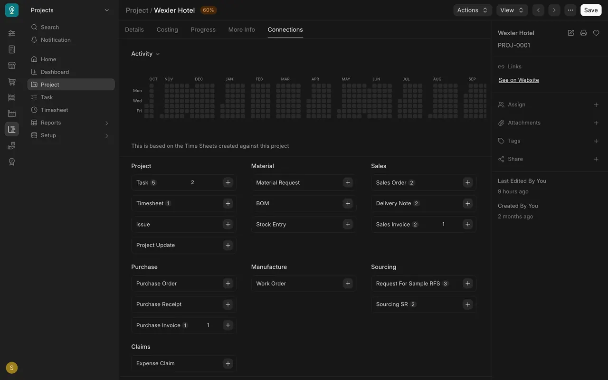Follow the See on Website link
Image resolution: width=608 pixels, height=380 pixels.
pyautogui.click(x=519, y=80)
